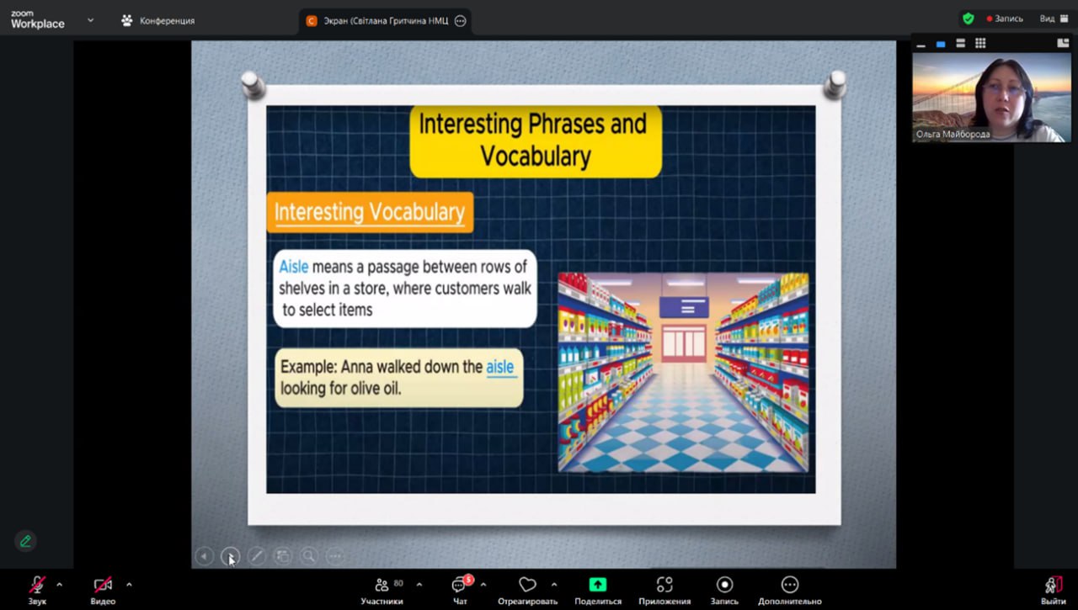Expand video options arrow next to Видео
The width and height of the screenshot is (1078, 610).
[129, 584]
